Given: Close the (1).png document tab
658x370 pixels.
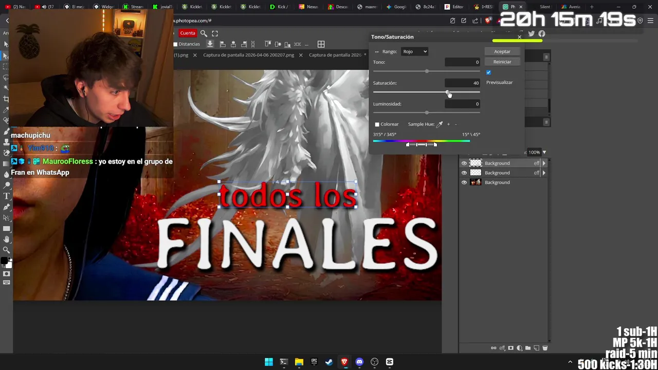Looking at the screenshot, I should [x=195, y=55].
